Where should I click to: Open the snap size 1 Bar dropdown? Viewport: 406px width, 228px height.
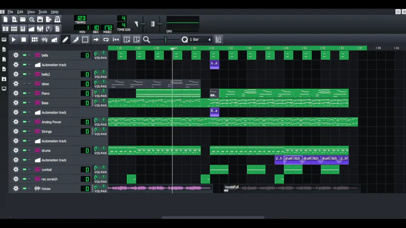(200, 40)
